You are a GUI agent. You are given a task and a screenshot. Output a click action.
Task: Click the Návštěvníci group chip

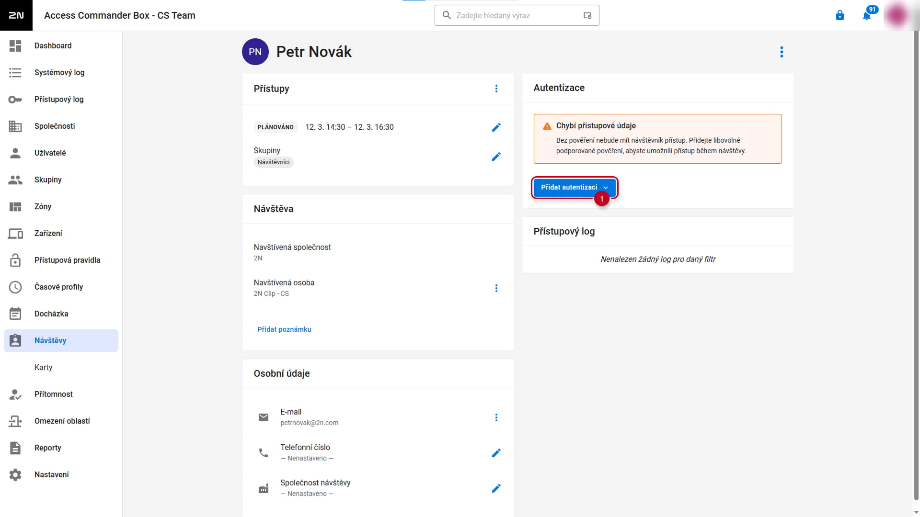(274, 162)
